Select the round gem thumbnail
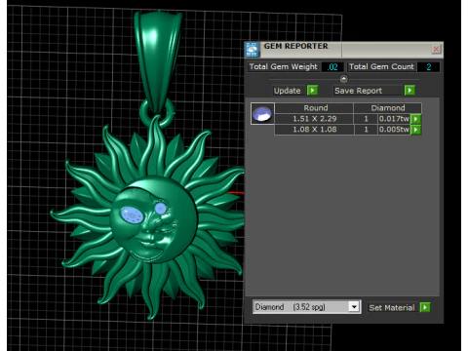 tap(262, 114)
